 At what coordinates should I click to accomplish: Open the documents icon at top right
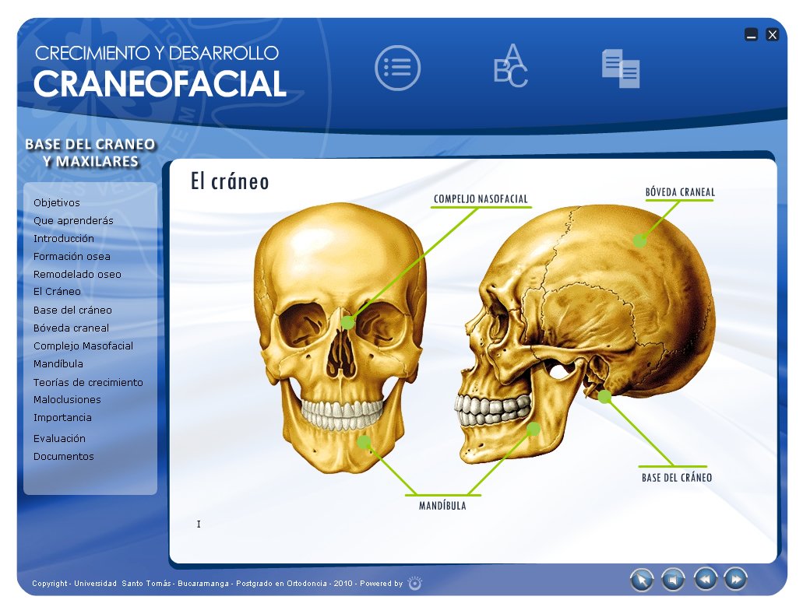tap(621, 69)
